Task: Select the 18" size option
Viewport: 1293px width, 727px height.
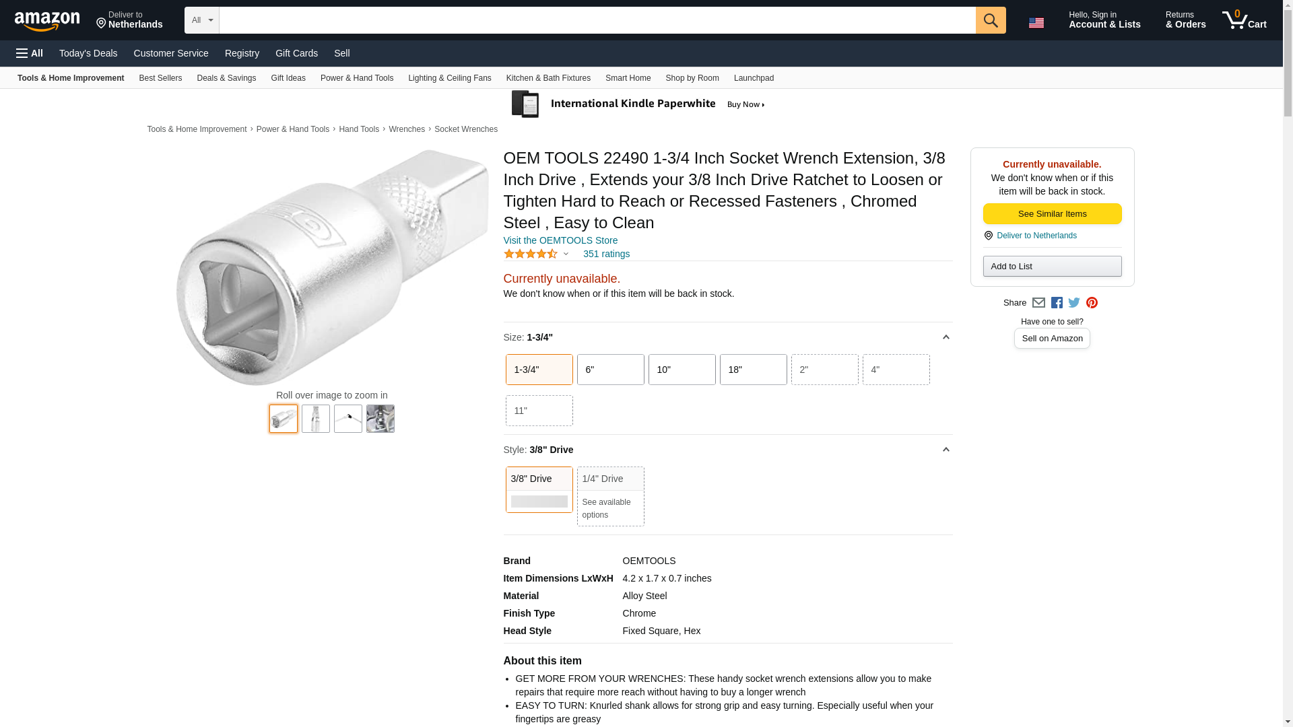Action: pyautogui.click(x=753, y=370)
